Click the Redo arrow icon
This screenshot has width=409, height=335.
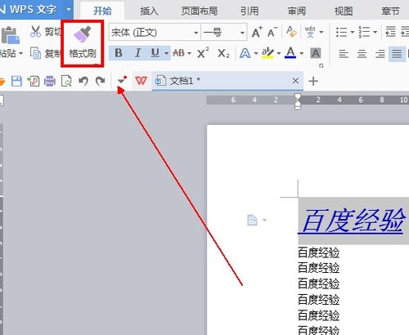[100, 81]
